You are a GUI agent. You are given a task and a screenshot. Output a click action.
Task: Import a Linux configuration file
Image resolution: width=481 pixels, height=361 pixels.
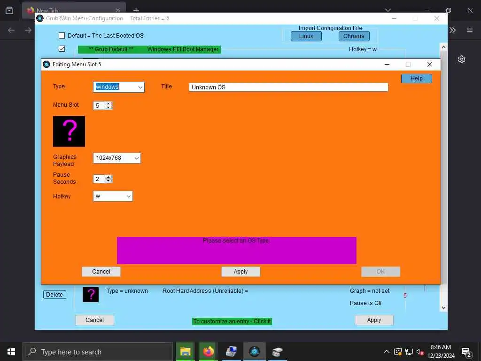[x=306, y=36]
